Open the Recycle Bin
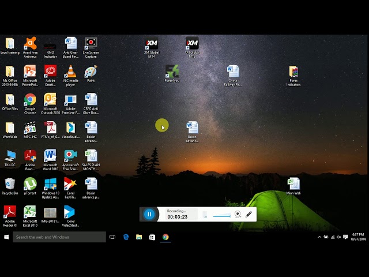Viewport: 369px width, 277px height. pyautogui.click(x=10, y=184)
